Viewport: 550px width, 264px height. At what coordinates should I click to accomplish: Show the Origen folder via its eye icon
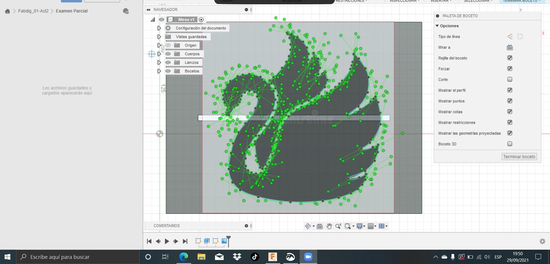pyautogui.click(x=168, y=45)
